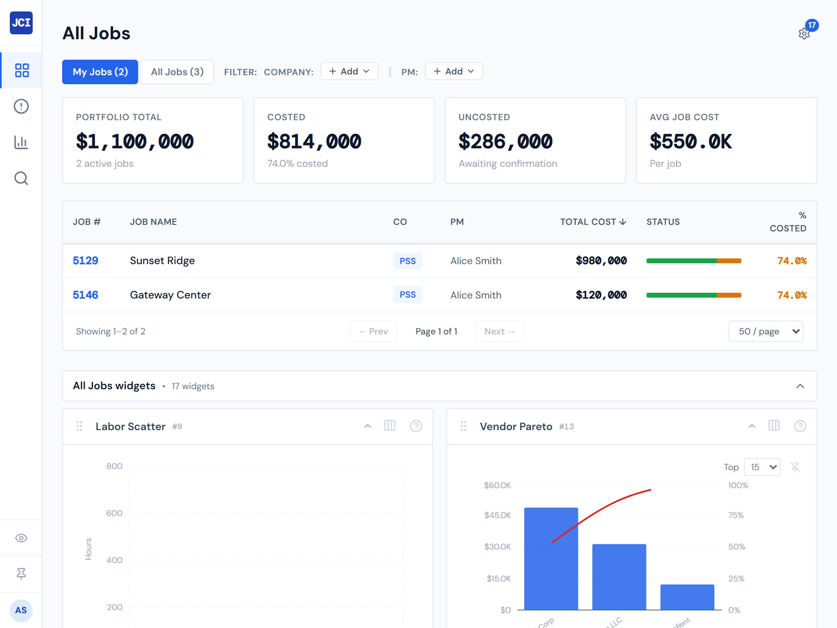The height and width of the screenshot is (628, 837).
Task: Switch to the All Jobs (3) tab
Action: pos(177,72)
